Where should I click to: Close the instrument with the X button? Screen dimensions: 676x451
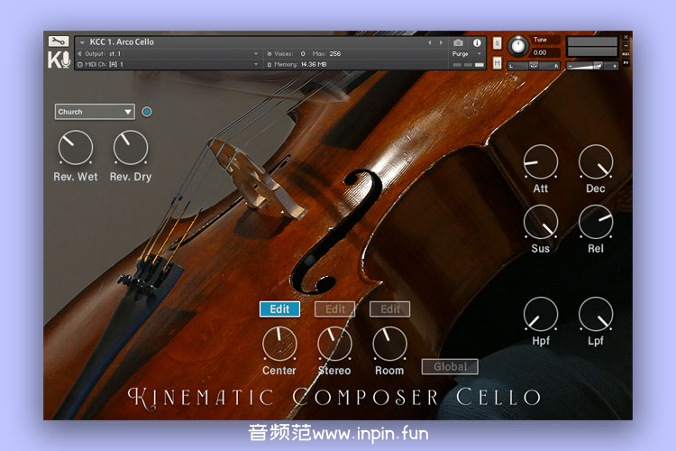626,37
